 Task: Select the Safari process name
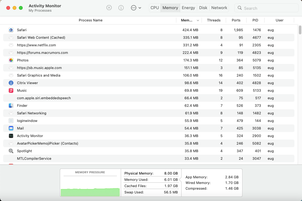(22, 30)
